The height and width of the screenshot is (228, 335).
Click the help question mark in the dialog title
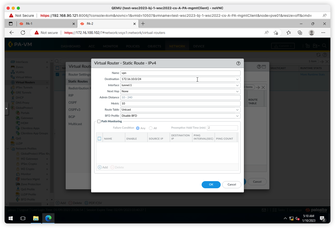pyautogui.click(x=238, y=63)
